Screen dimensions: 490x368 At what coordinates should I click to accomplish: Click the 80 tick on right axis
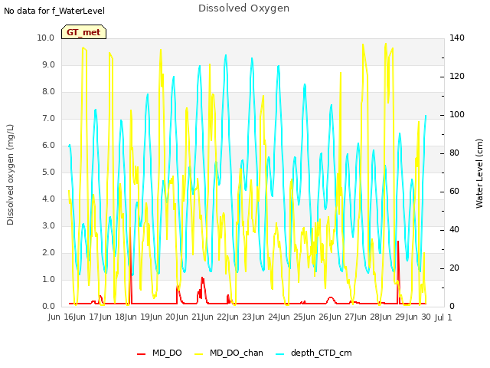454,153
